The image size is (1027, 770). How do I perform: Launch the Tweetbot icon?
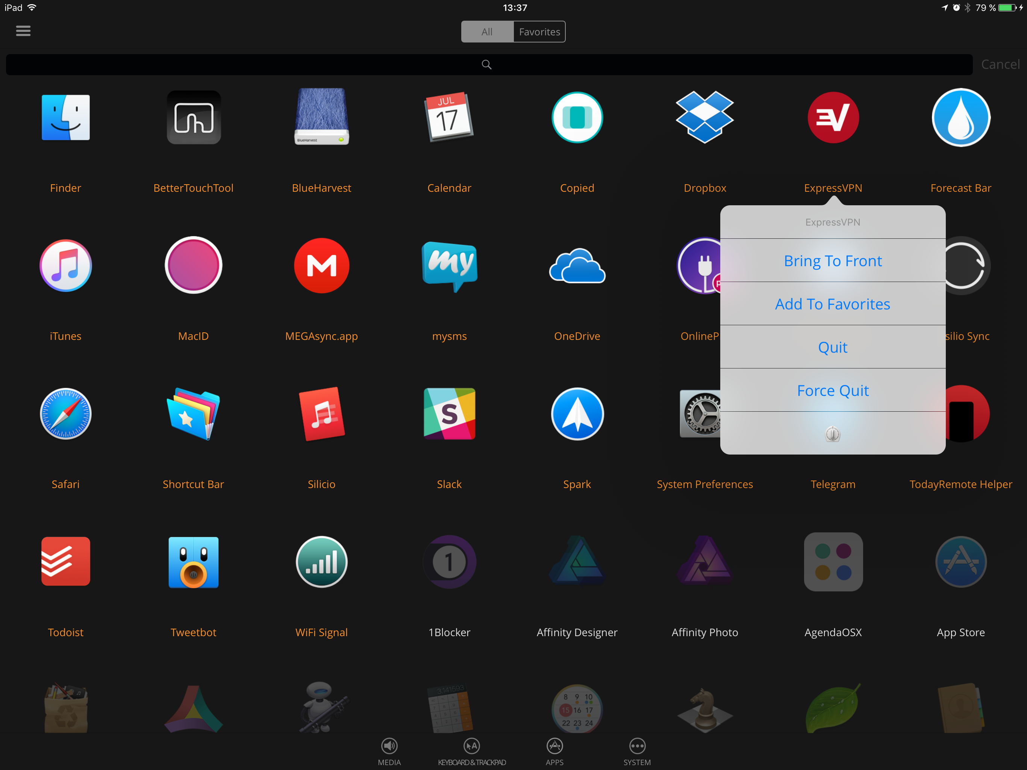pos(194,562)
